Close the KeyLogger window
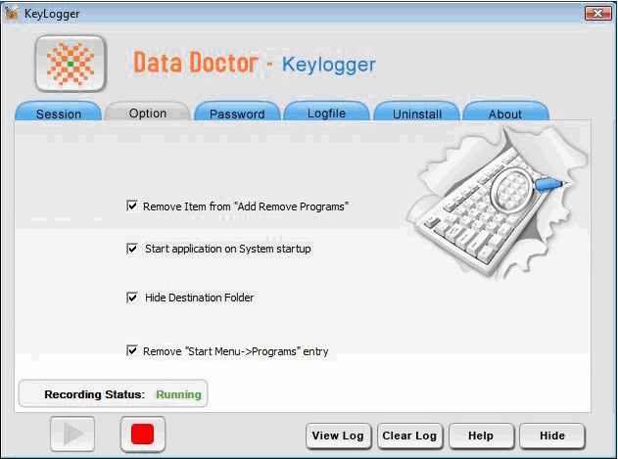618x459 pixels. click(597, 14)
